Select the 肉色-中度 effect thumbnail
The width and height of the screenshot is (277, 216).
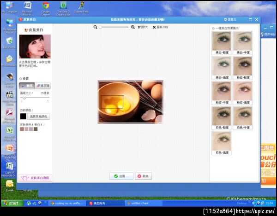[x=242, y=118]
